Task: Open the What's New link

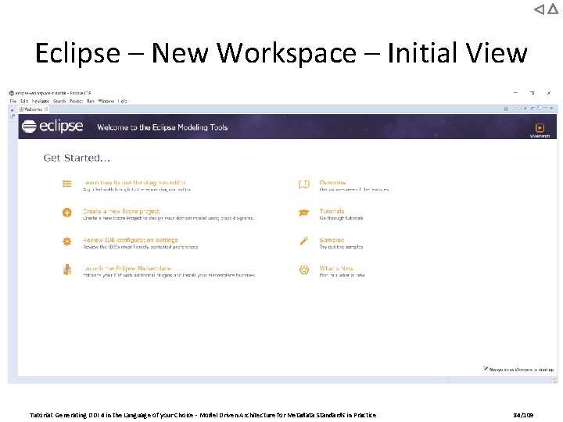Action: coord(336,268)
